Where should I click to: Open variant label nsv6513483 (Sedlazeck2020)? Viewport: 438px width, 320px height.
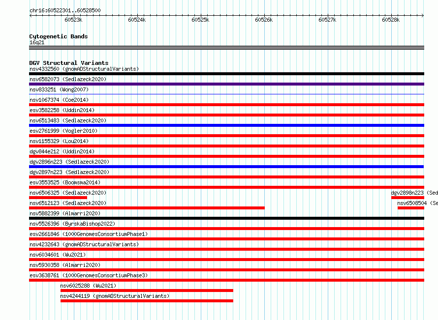[x=68, y=120]
